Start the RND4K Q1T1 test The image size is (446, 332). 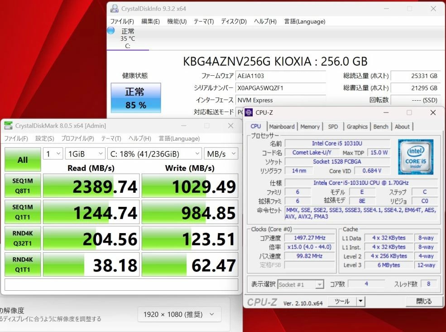[x=23, y=264]
